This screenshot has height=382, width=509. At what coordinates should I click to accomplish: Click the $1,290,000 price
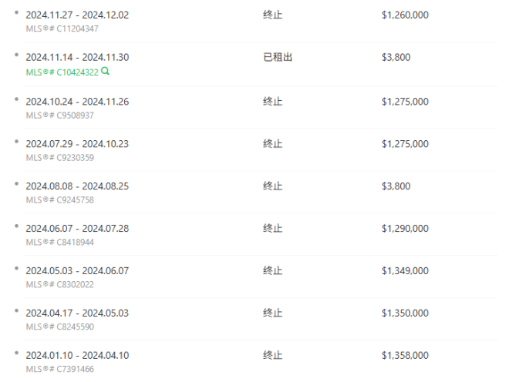coord(405,229)
